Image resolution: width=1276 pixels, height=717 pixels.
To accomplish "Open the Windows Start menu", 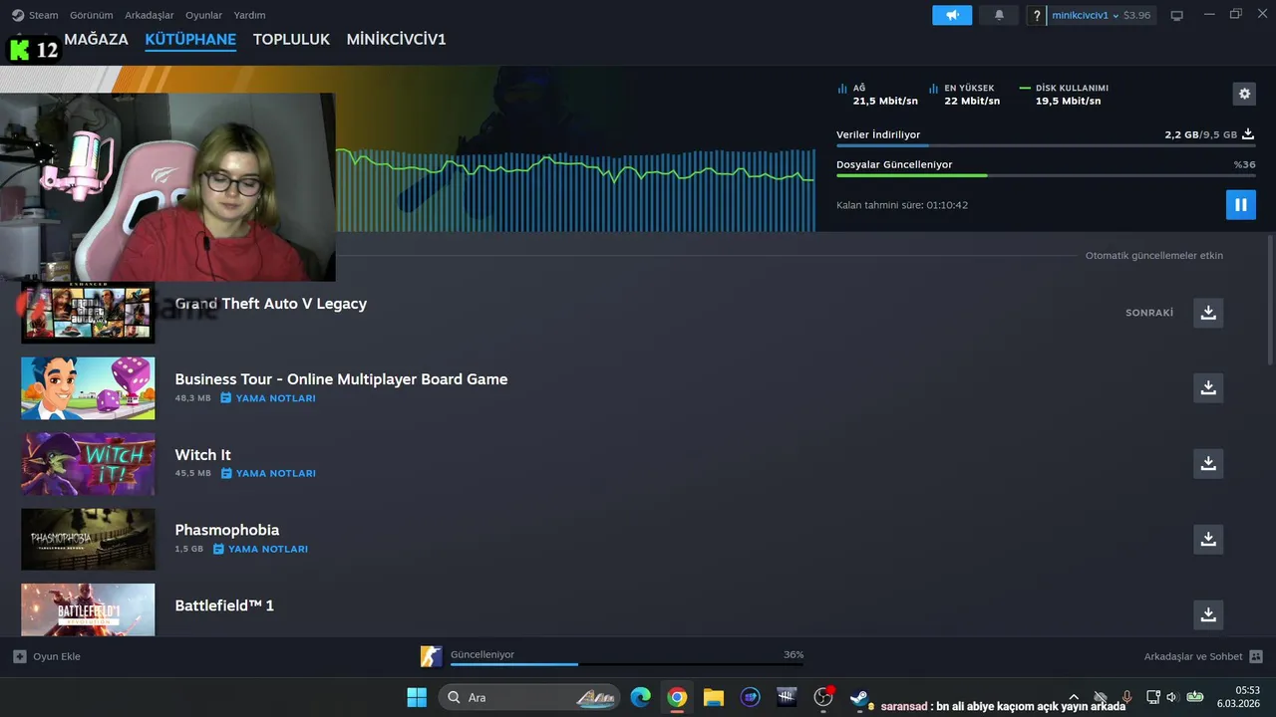I will tap(417, 697).
